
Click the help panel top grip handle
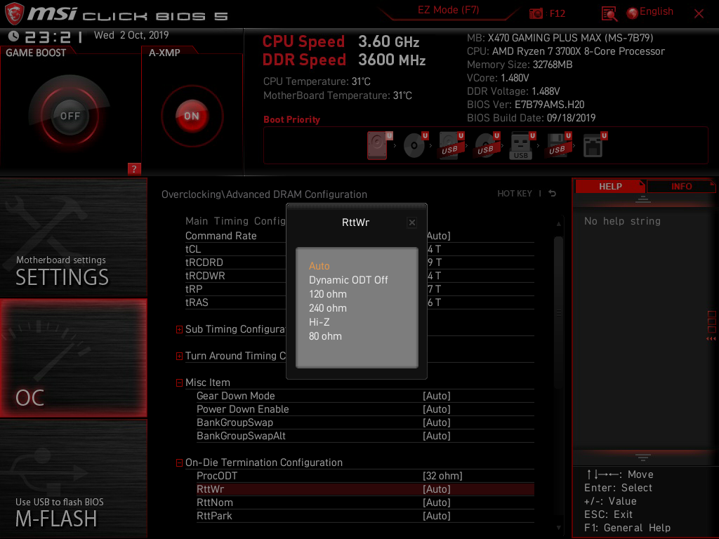(643, 199)
